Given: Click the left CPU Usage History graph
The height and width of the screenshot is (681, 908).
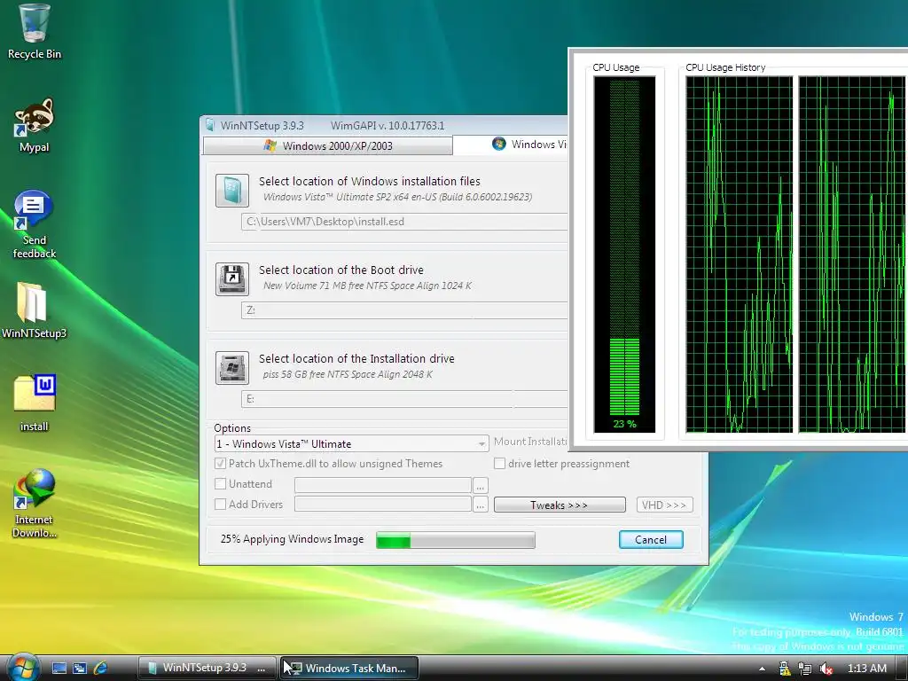Looking at the screenshot, I should coord(739,254).
